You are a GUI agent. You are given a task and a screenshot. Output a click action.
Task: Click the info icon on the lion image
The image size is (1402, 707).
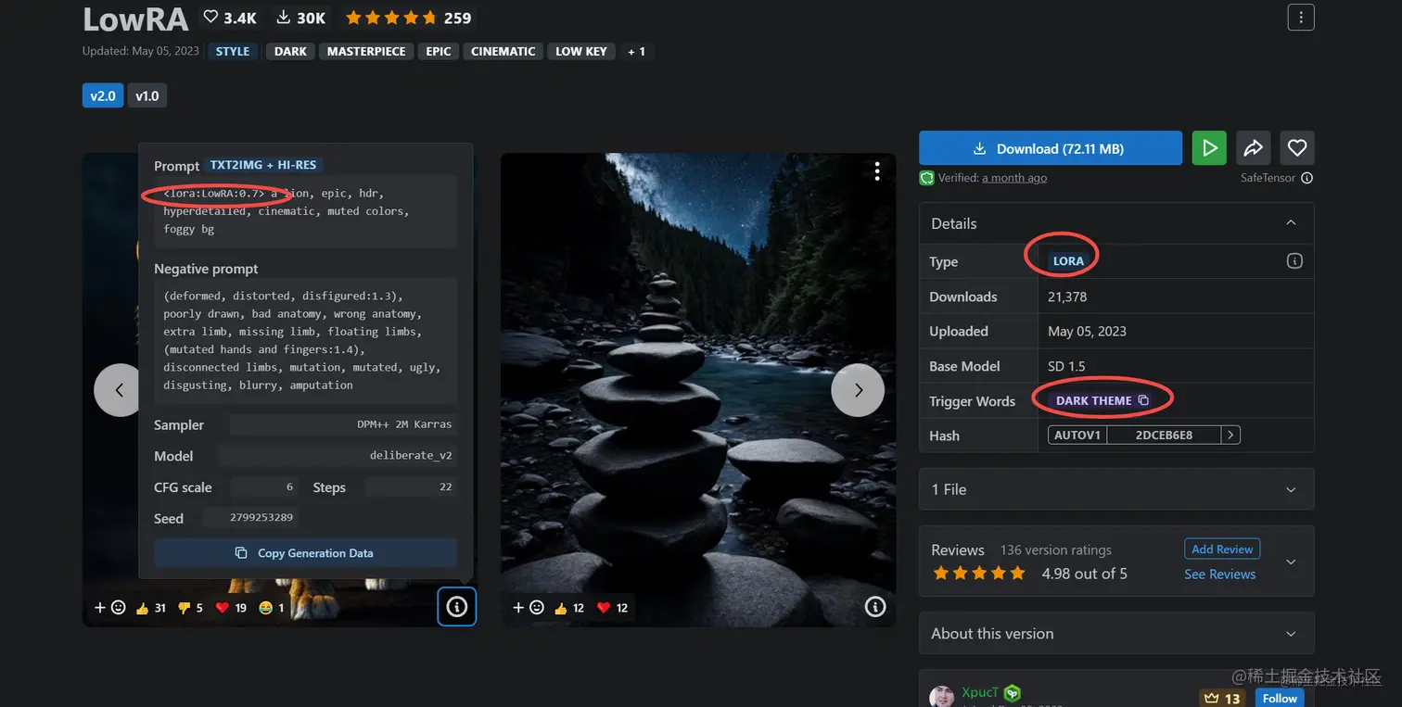(x=456, y=607)
